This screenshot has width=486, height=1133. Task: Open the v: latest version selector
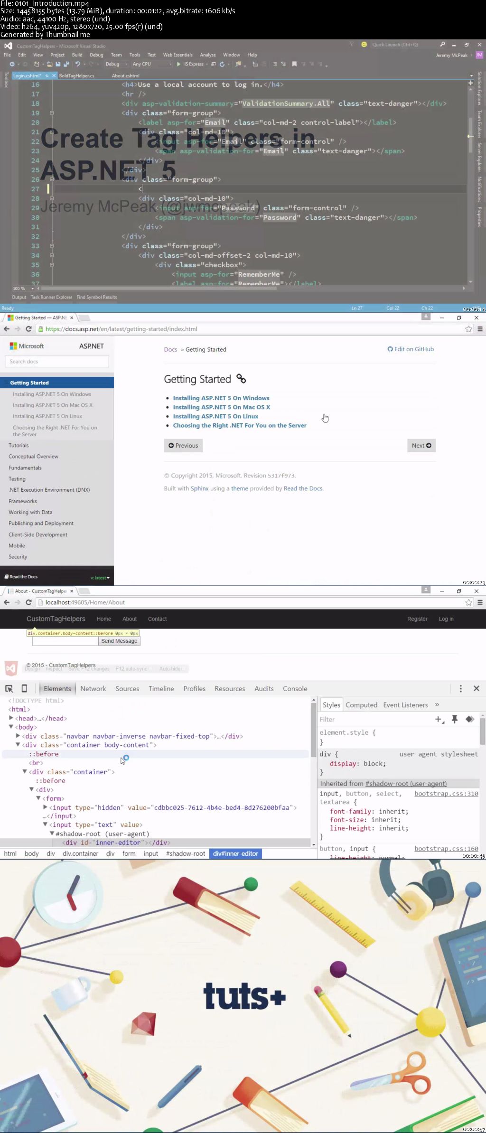pyautogui.click(x=100, y=578)
